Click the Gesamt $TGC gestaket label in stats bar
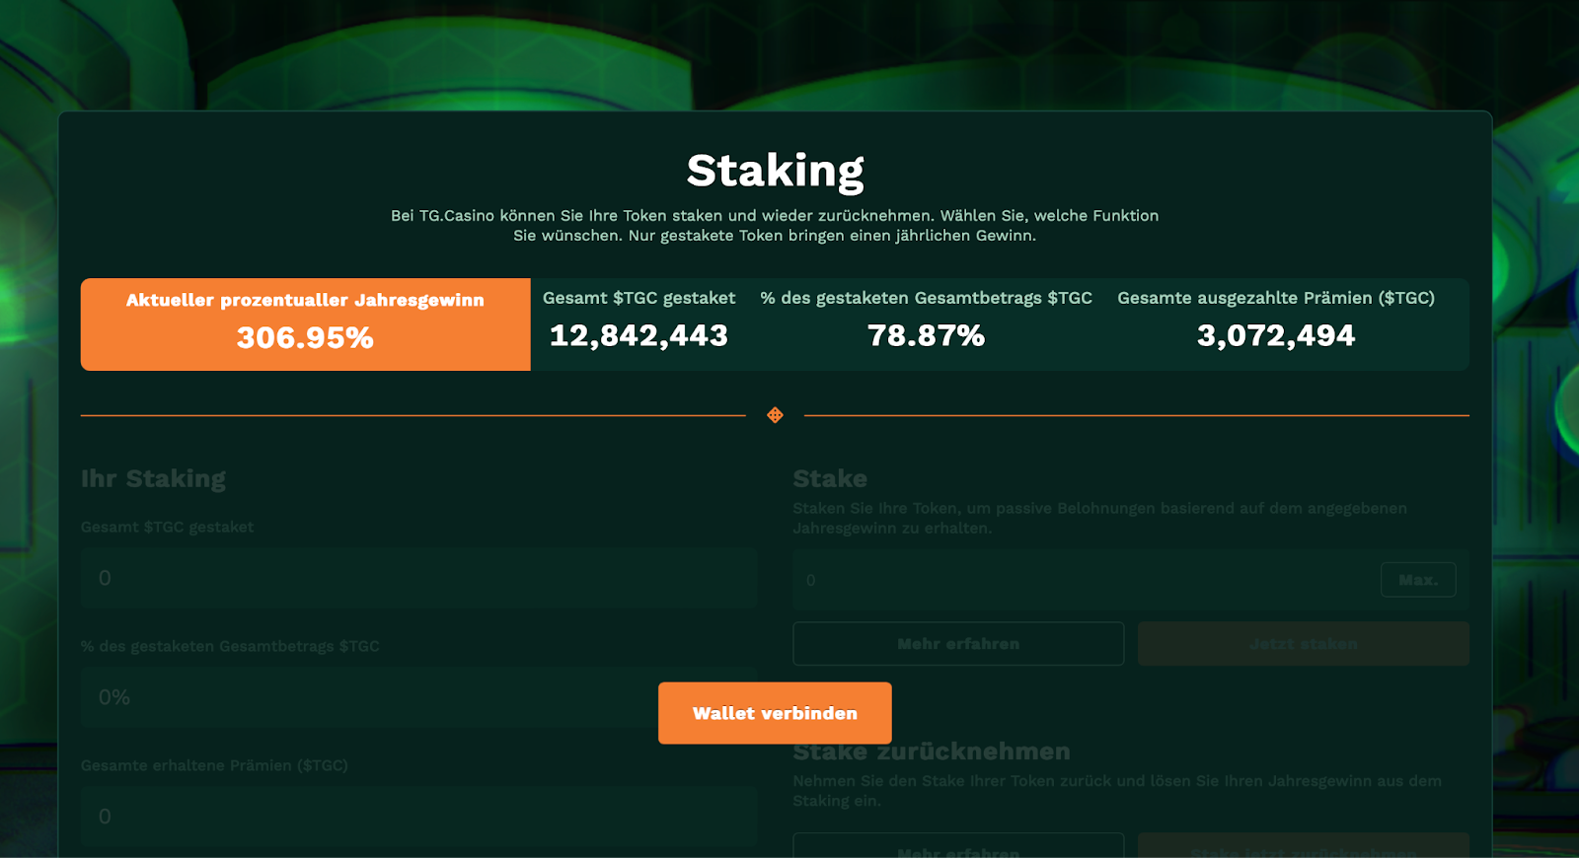 point(639,298)
